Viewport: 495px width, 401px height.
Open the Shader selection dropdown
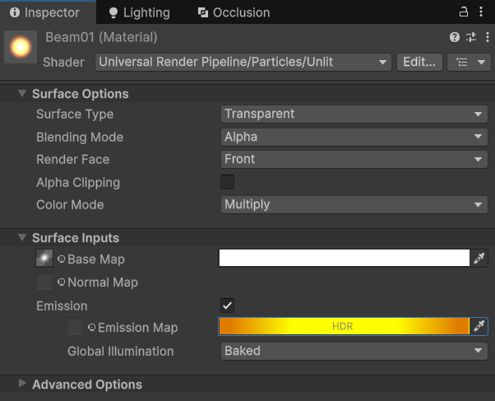click(x=243, y=62)
